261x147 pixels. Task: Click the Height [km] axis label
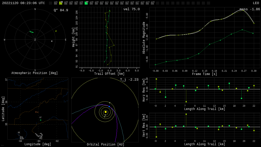73,37
